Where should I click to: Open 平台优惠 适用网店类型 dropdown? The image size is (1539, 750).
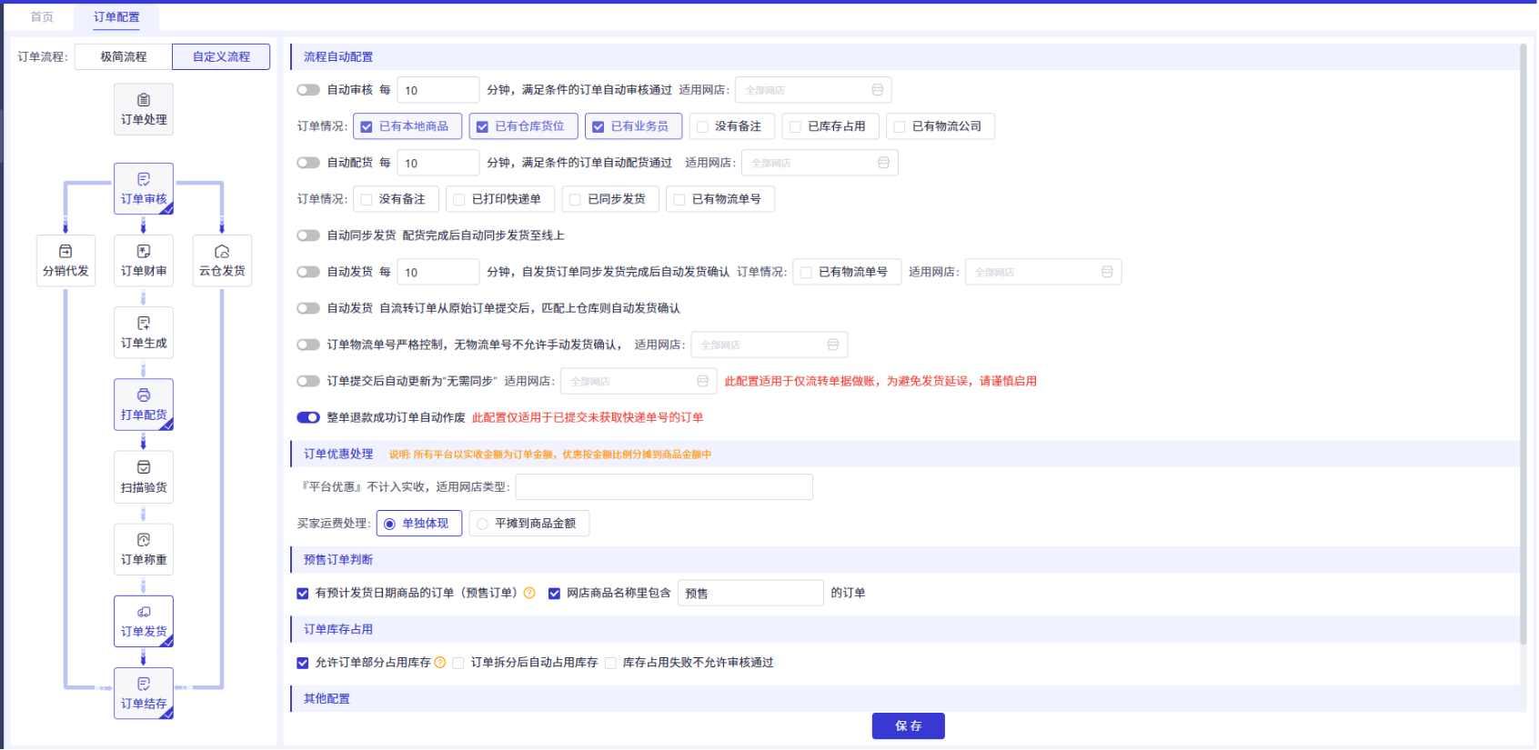point(664,487)
